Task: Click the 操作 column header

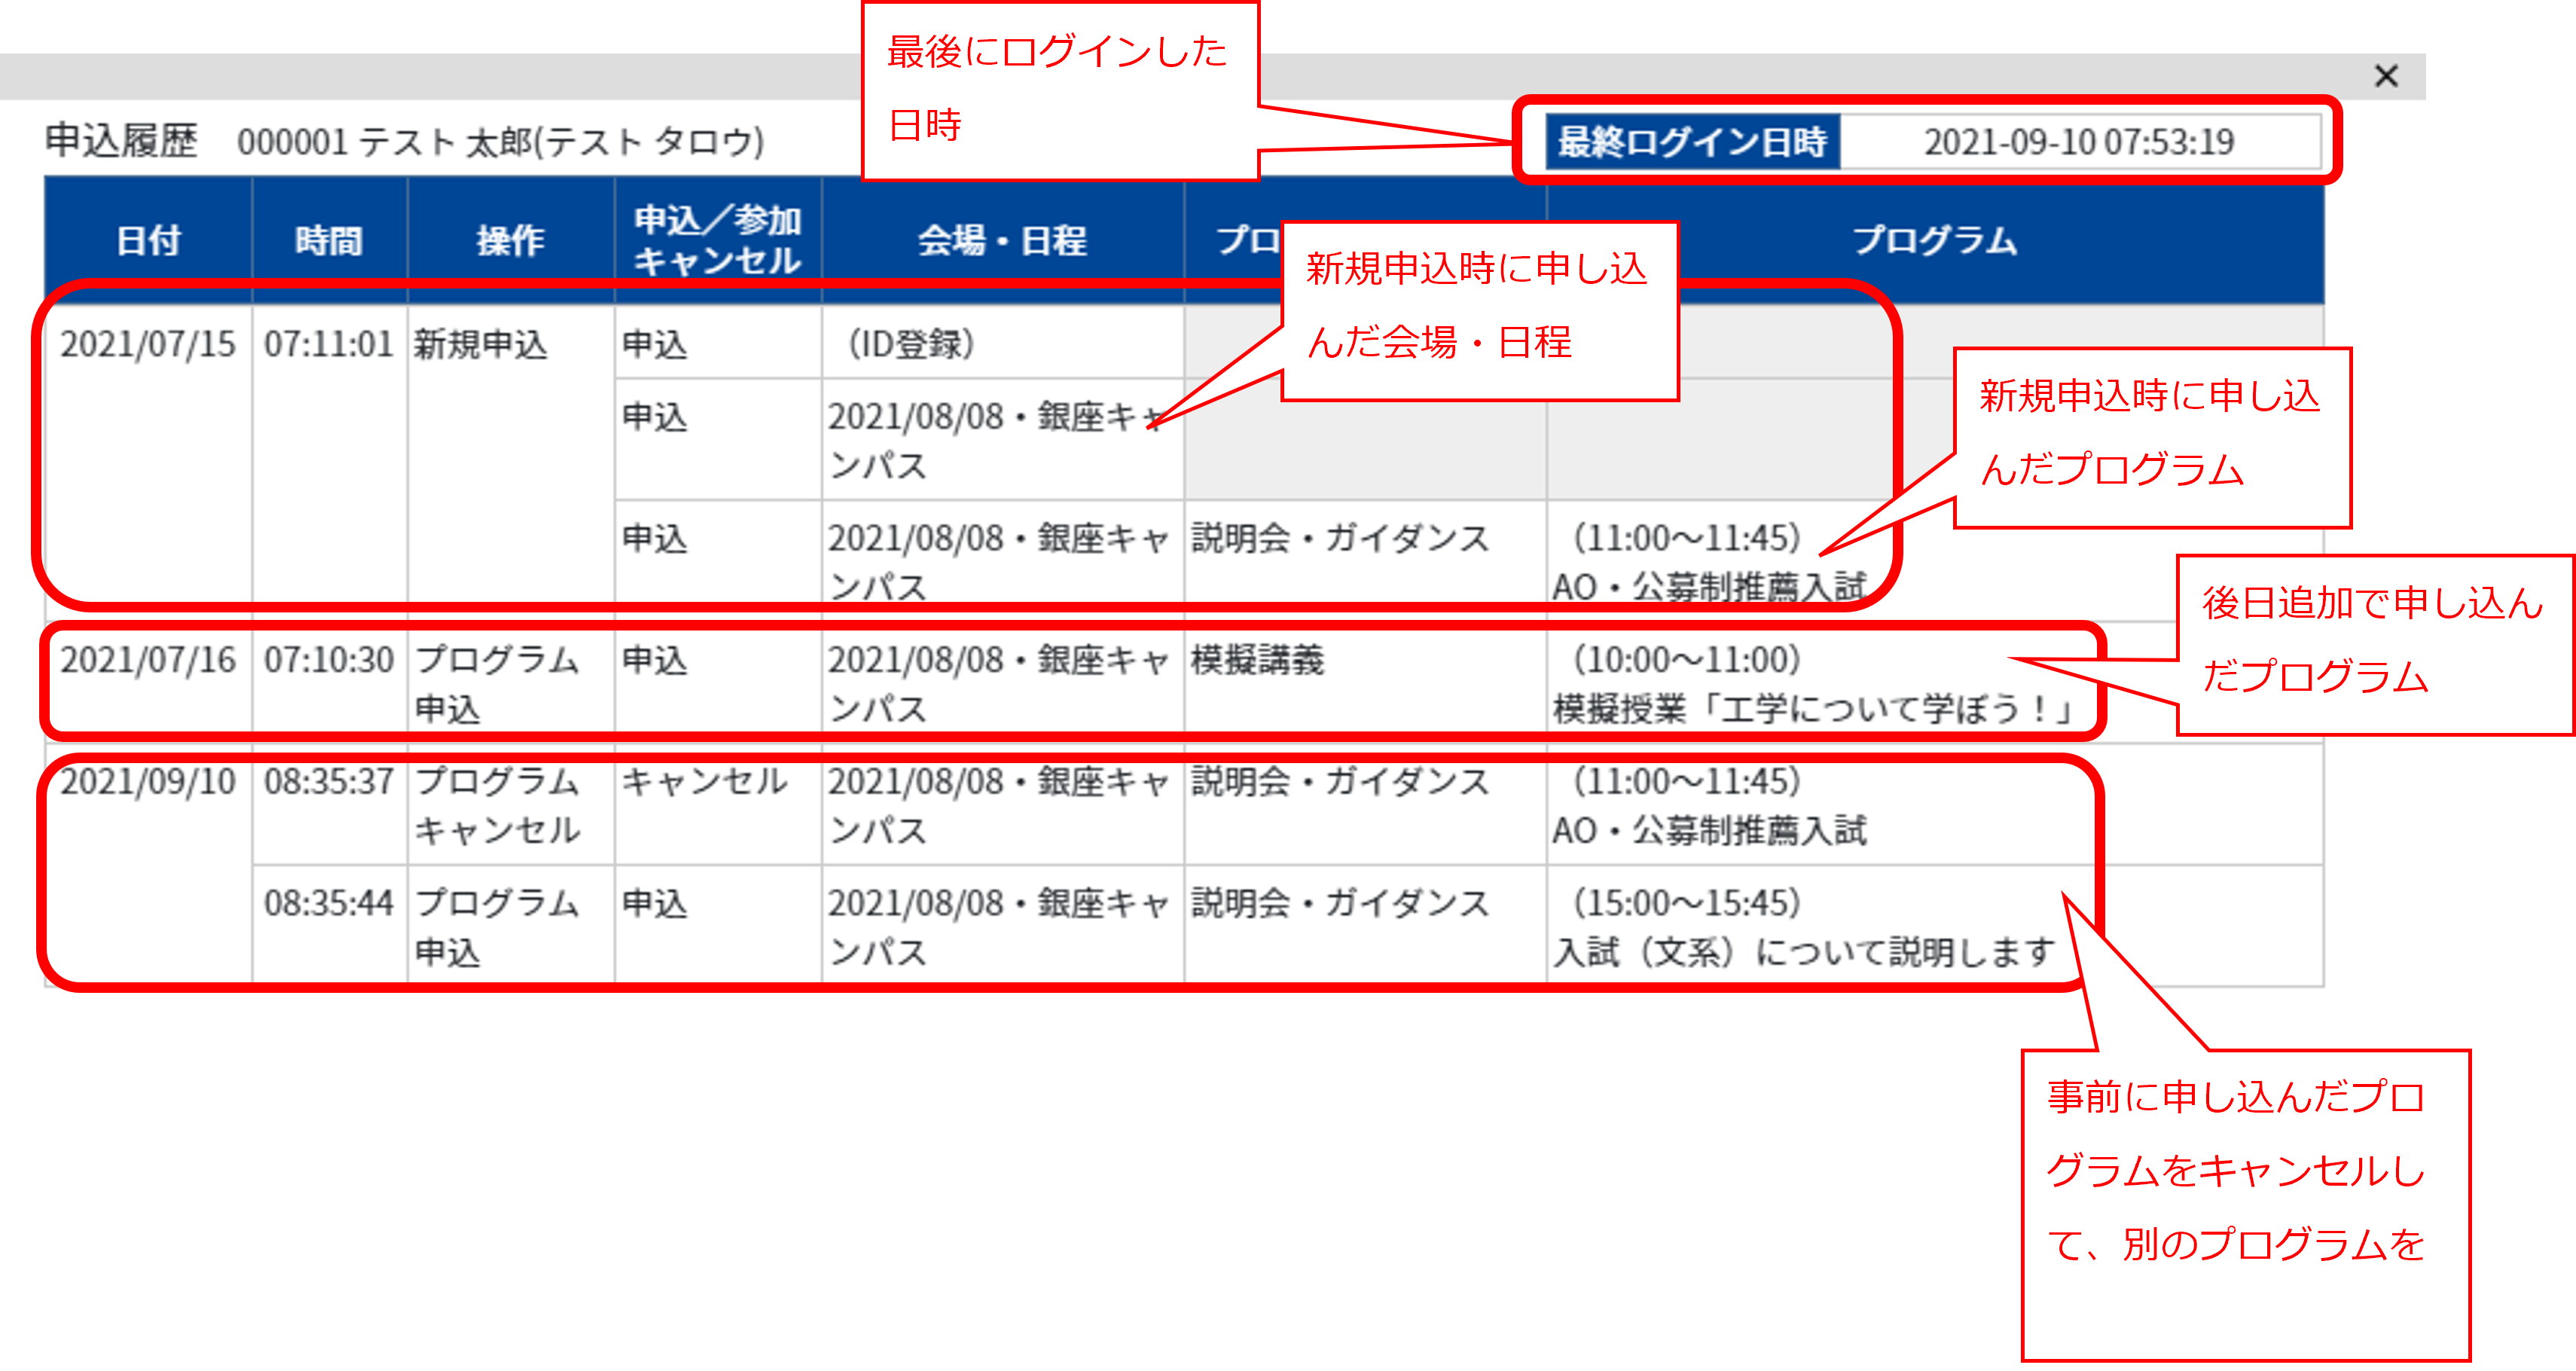Action: tap(510, 240)
